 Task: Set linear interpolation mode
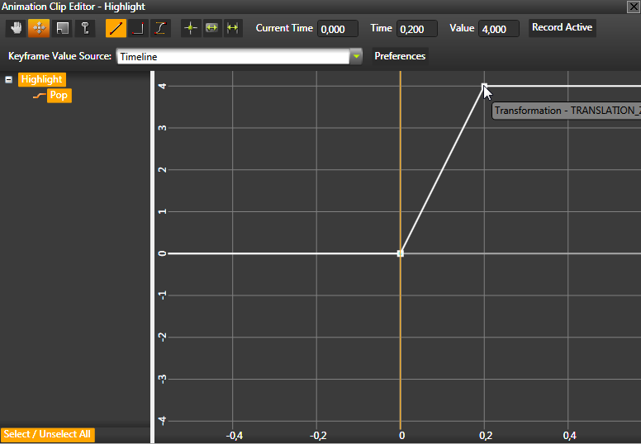pos(116,28)
